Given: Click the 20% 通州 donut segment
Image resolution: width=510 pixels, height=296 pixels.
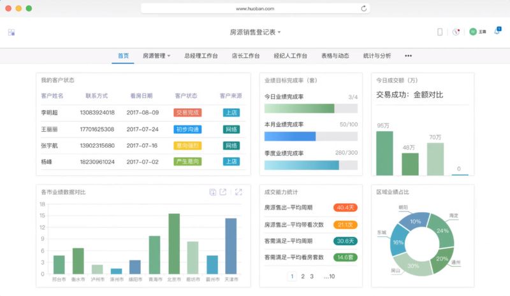Looking at the screenshot, I should pos(442,260).
